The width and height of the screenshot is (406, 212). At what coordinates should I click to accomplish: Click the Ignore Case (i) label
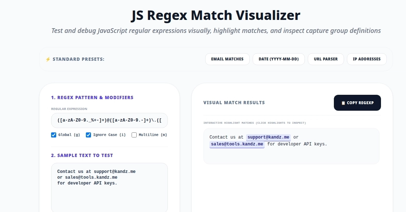(109, 135)
